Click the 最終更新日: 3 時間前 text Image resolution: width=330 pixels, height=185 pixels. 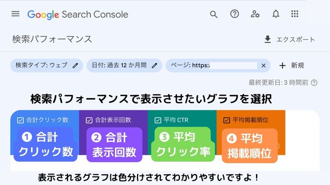278,83
